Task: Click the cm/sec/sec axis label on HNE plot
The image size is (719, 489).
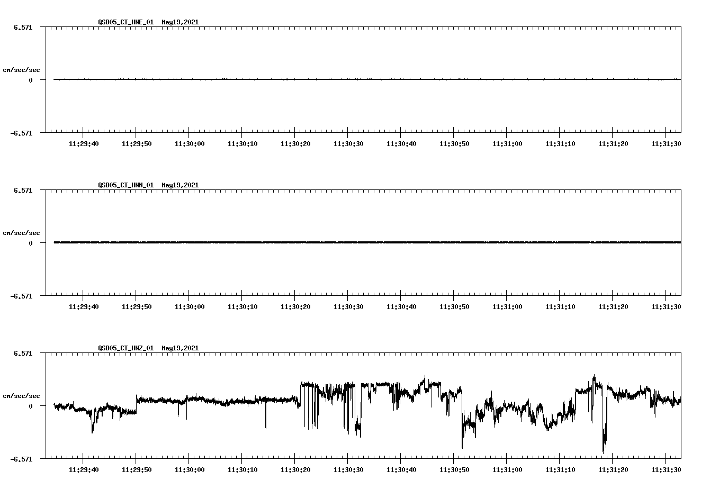Action: (x=22, y=69)
